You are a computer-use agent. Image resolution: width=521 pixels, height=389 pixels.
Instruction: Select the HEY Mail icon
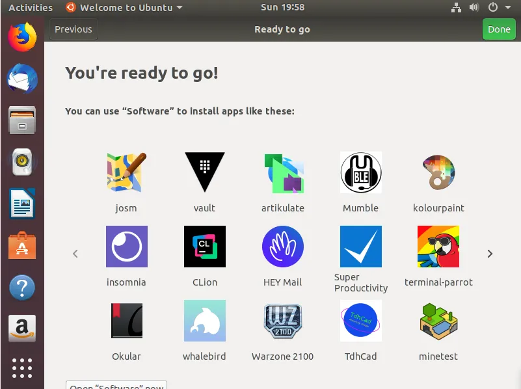[x=282, y=247]
